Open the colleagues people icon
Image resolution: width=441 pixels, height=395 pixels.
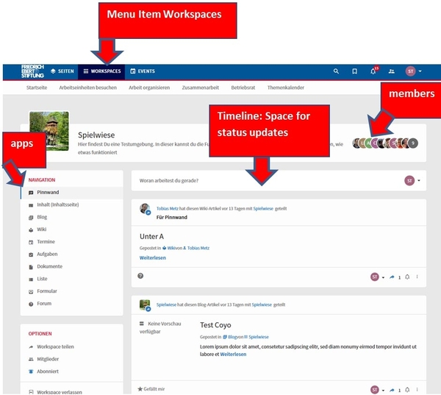pyautogui.click(x=392, y=71)
